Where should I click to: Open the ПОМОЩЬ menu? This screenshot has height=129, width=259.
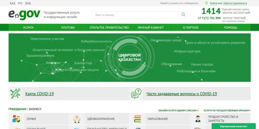(231, 27)
